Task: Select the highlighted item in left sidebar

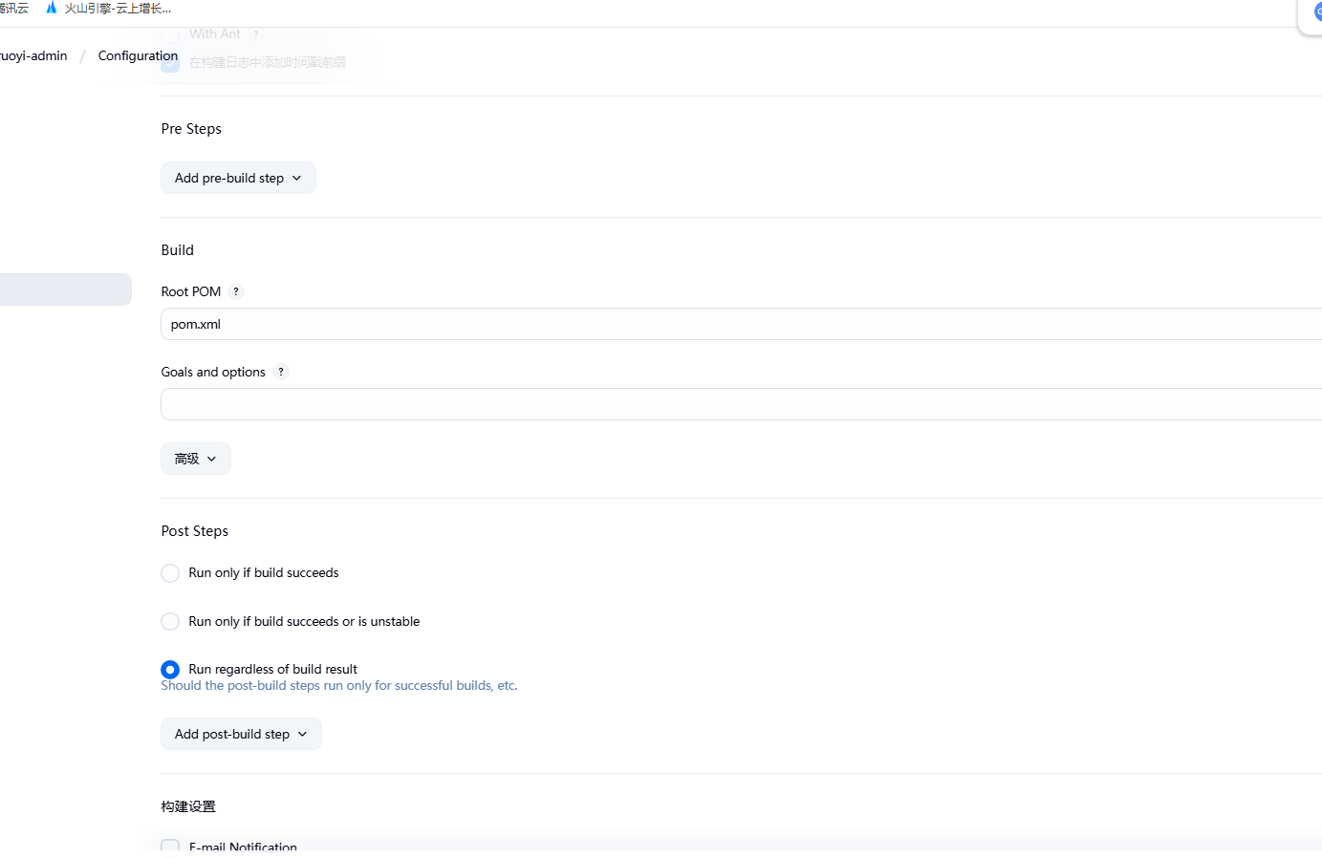Action: pos(65,290)
